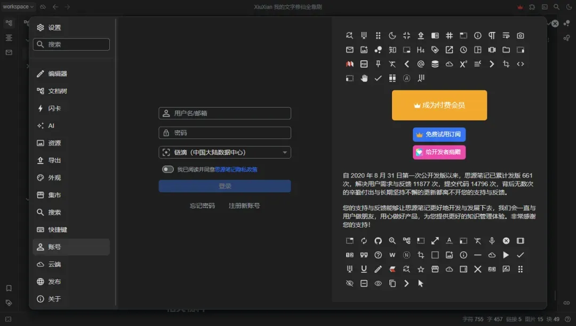Click the 注册新账号 link
This screenshot has height=326, width=576.
pos(244,206)
